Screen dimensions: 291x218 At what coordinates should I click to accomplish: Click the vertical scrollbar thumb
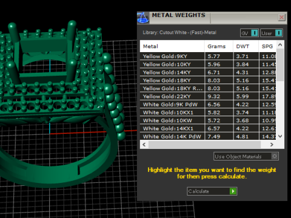point(280,65)
